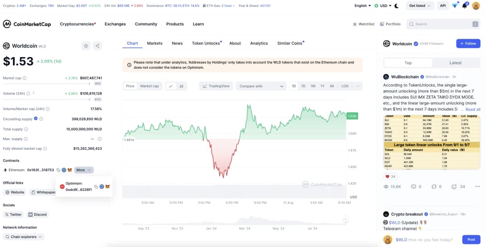Toggle LOG scale on chart
486x247 pixels.
(x=345, y=86)
